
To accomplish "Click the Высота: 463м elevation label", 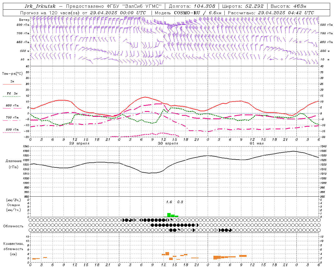I will [x=288, y=6].
